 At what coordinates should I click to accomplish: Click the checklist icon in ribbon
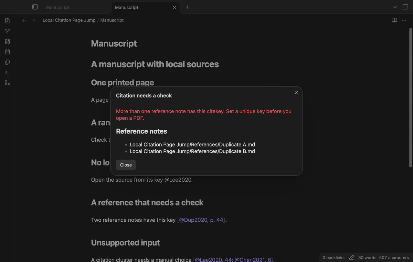pos(7,83)
